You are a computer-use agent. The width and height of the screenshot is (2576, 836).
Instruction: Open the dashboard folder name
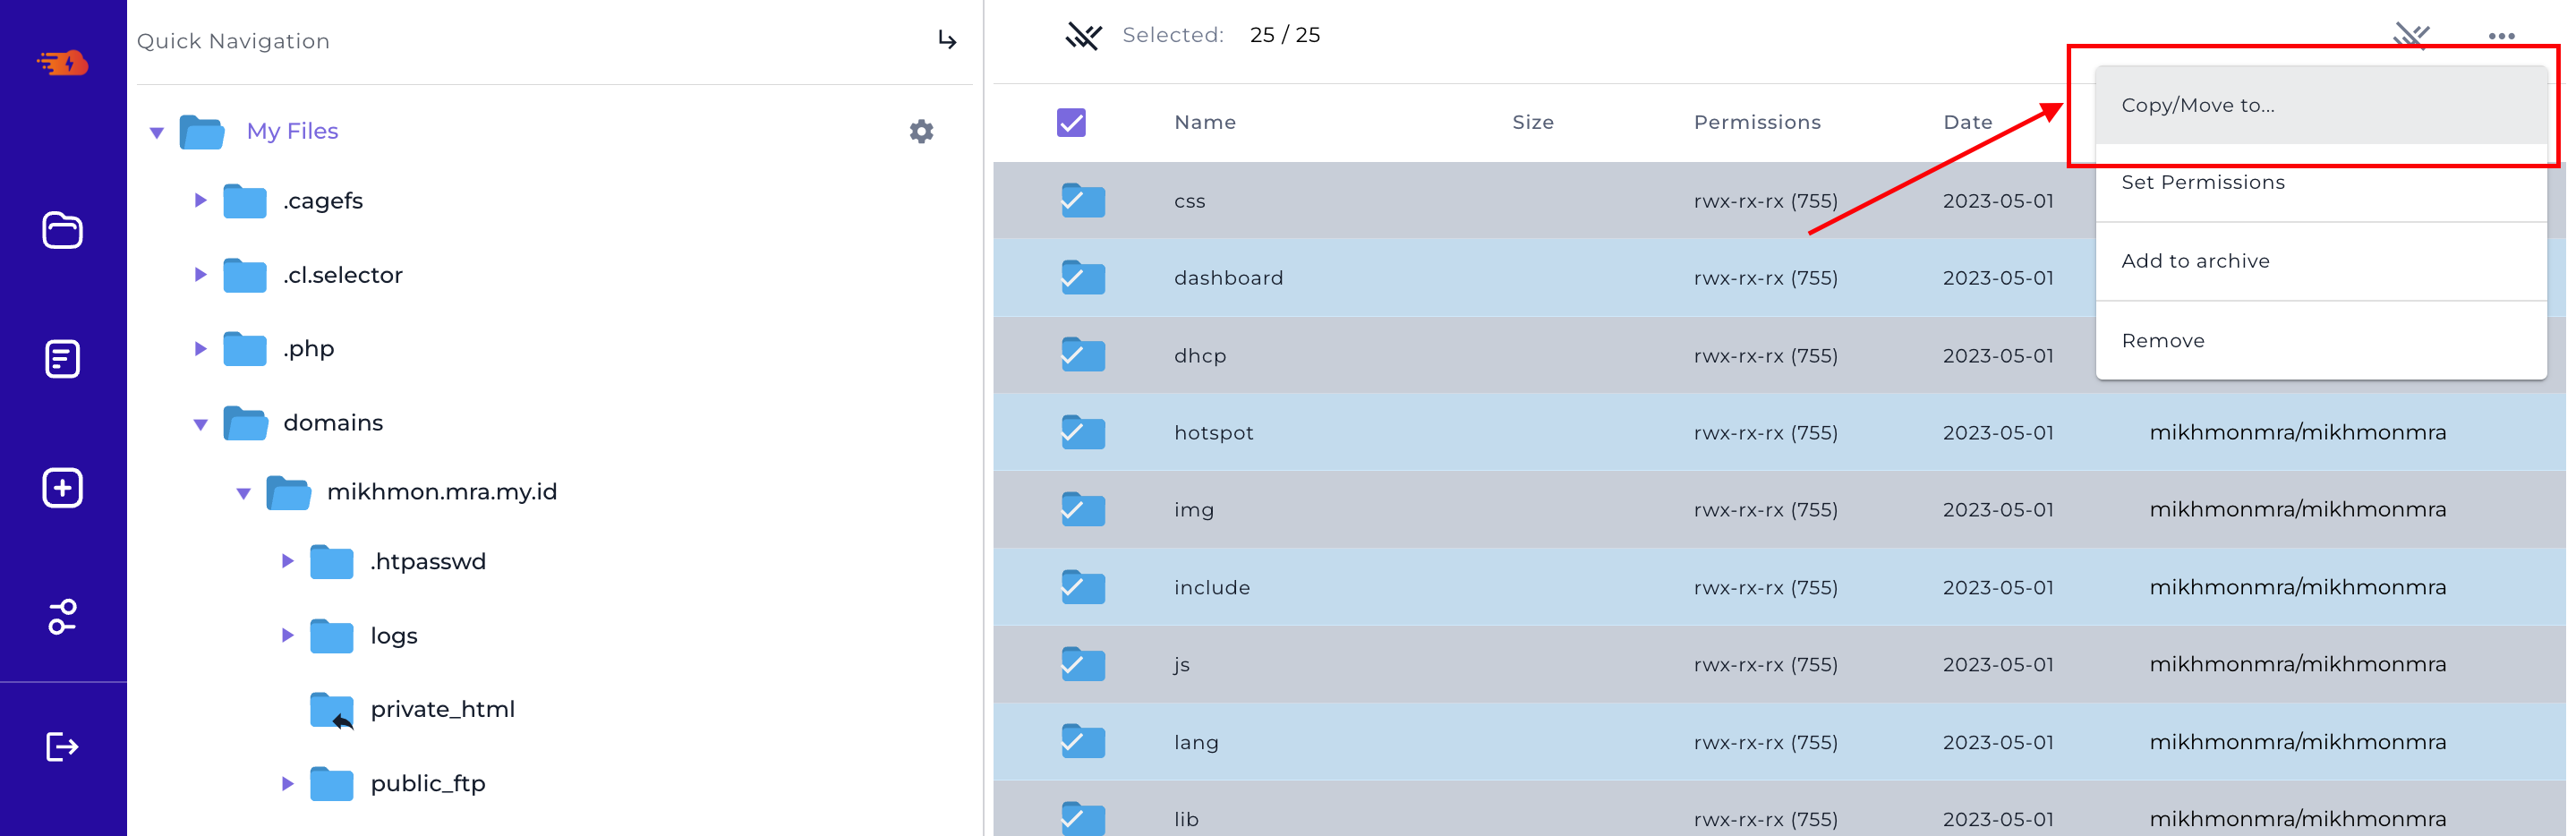[1228, 278]
